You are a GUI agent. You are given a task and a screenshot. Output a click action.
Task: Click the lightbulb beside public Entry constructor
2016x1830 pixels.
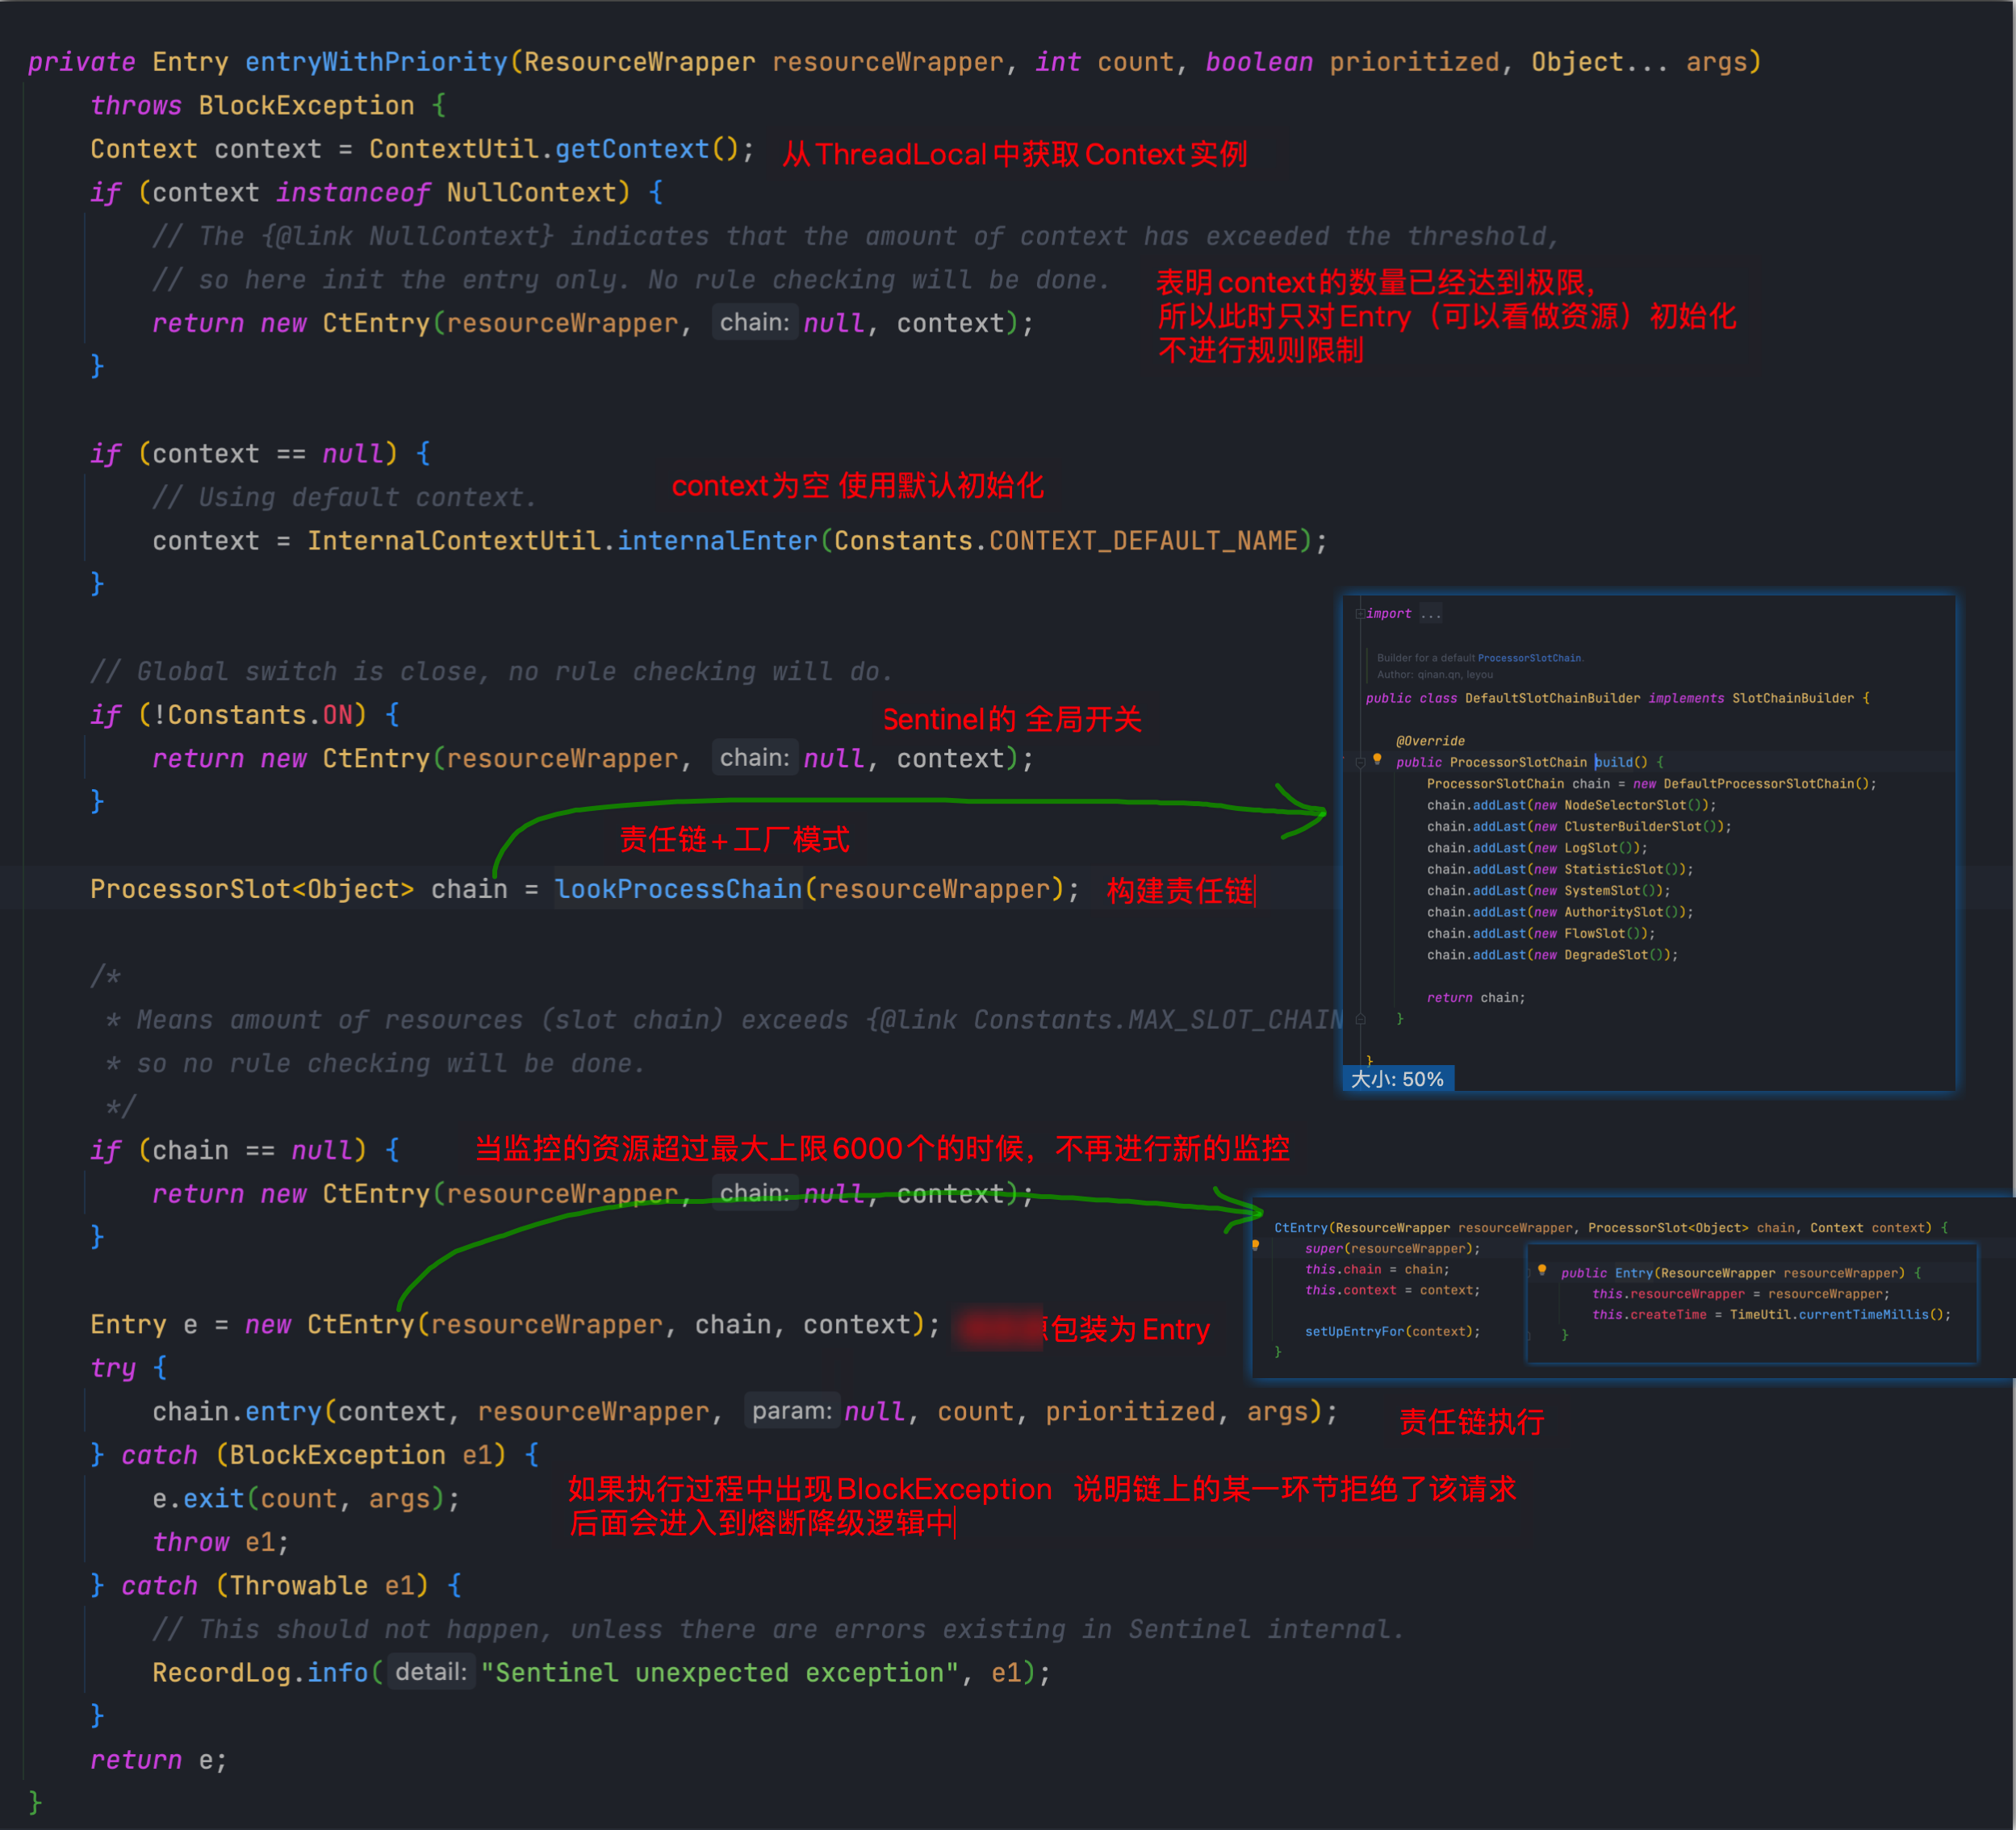pos(1542,1270)
